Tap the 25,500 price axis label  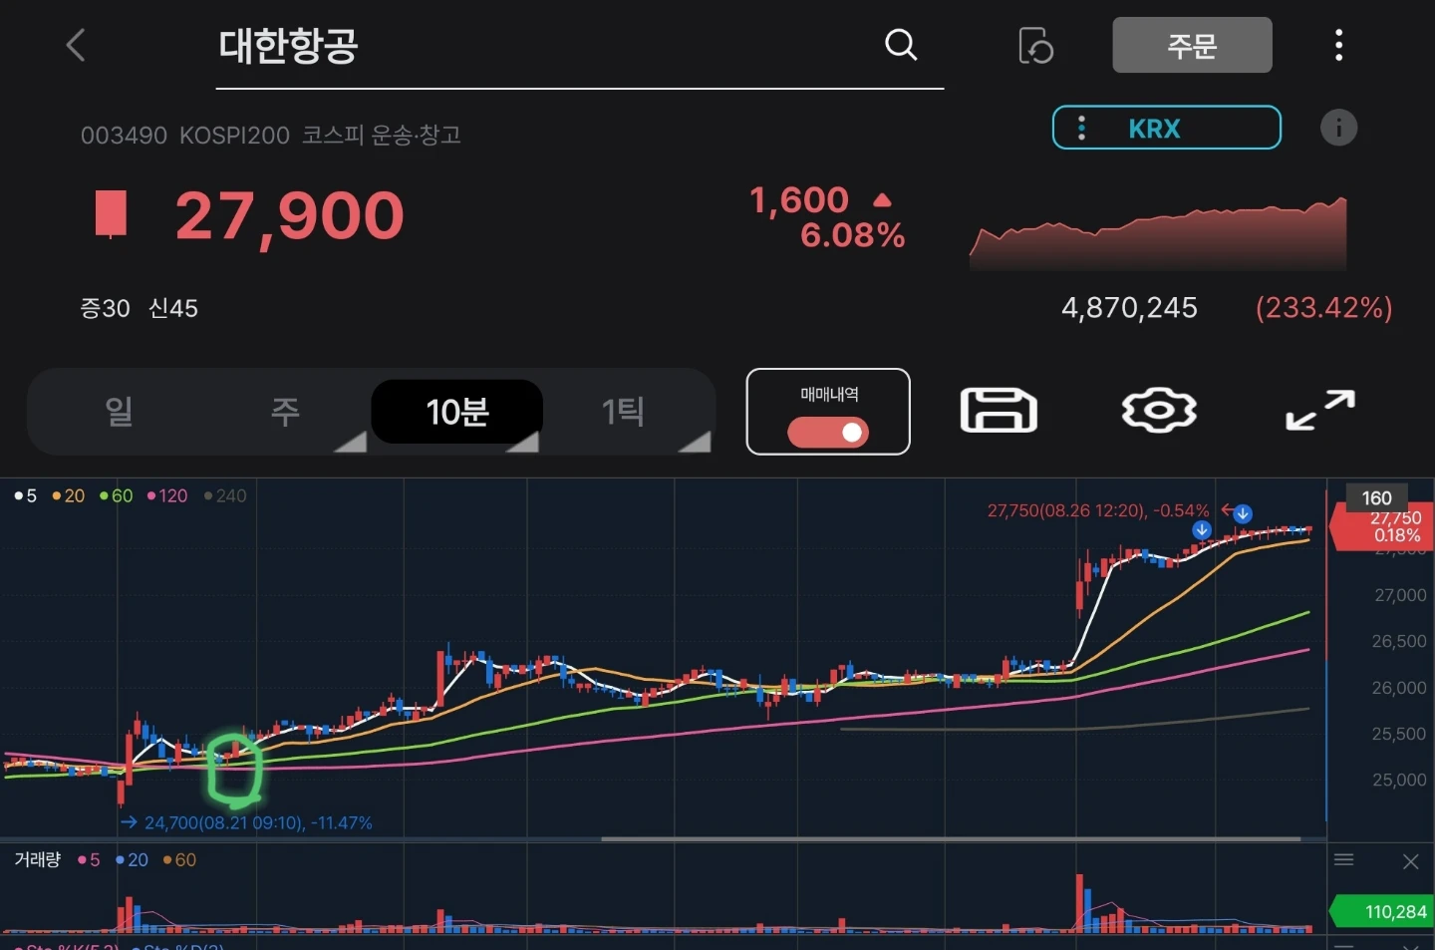pyautogui.click(x=1399, y=734)
